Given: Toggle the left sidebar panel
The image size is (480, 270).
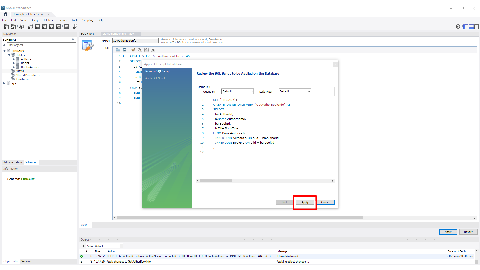Looking at the screenshot, I should point(466,26).
